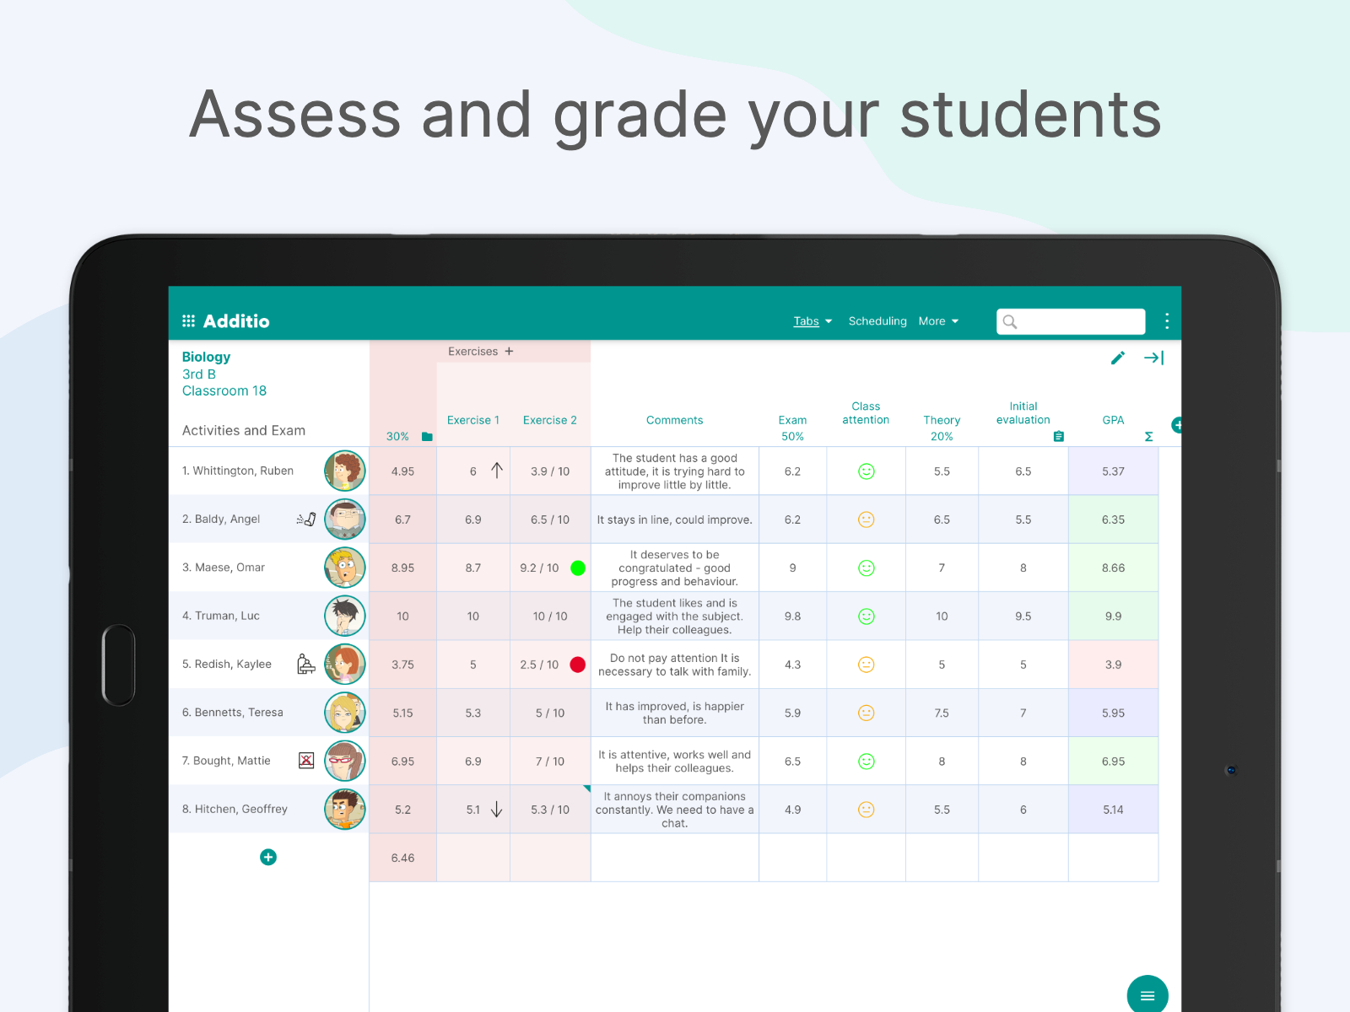Click GPA cell '3.9'
Screen dimensions: 1350x1012
tap(1113, 665)
